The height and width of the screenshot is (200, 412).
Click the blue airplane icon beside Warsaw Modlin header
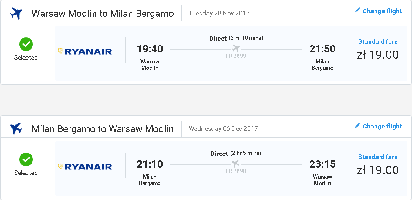point(16,13)
